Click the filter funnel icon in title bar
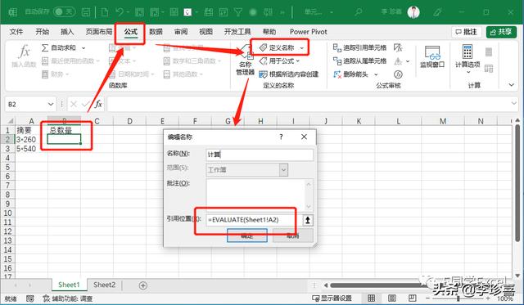The image size is (524, 305). (238, 12)
